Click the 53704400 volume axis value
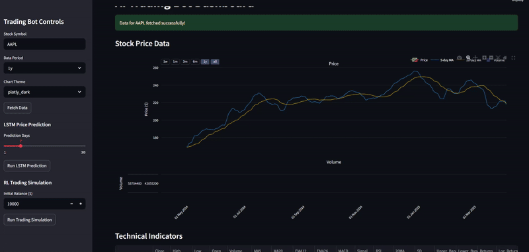Image resolution: width=529 pixels, height=252 pixels. pyautogui.click(x=135, y=183)
